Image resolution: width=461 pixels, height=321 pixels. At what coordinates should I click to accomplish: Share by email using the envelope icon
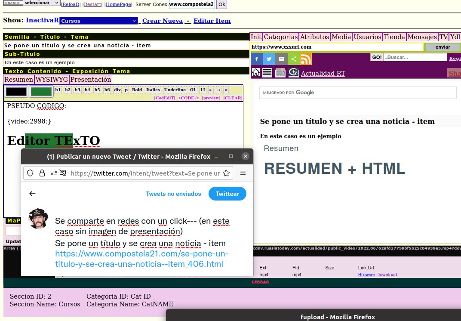pyautogui.click(x=281, y=59)
